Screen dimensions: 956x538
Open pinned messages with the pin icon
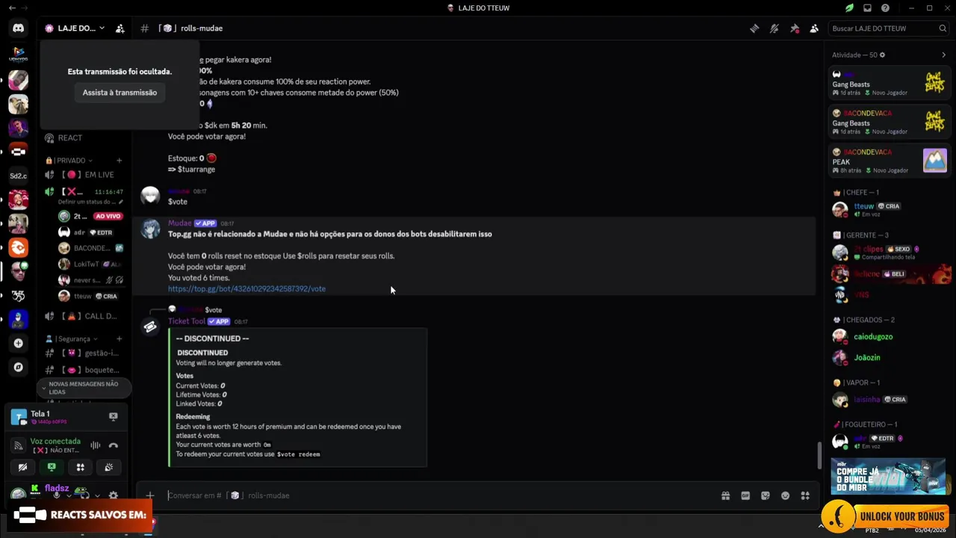[x=795, y=28]
